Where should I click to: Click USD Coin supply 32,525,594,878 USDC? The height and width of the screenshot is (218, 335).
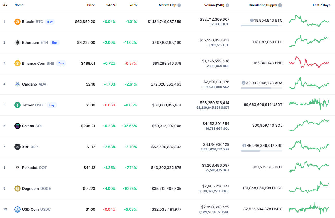(263, 209)
